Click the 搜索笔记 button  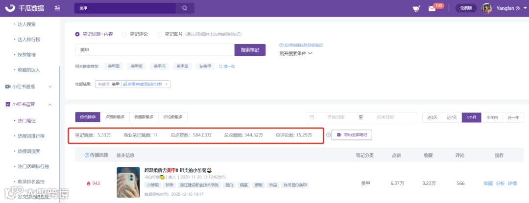point(250,50)
